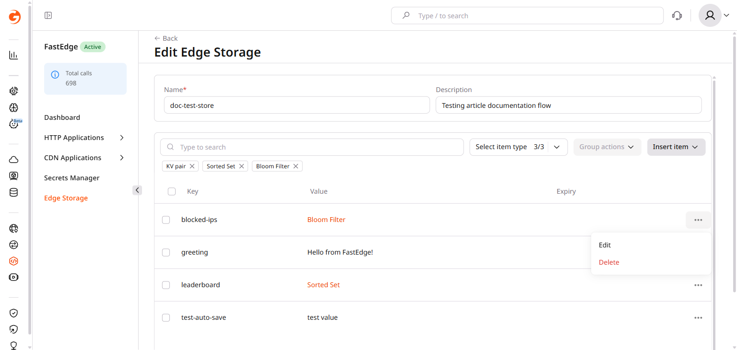This screenshot has height=350, width=737.
Task: Select the greeting row checkbox
Action: [166, 252]
